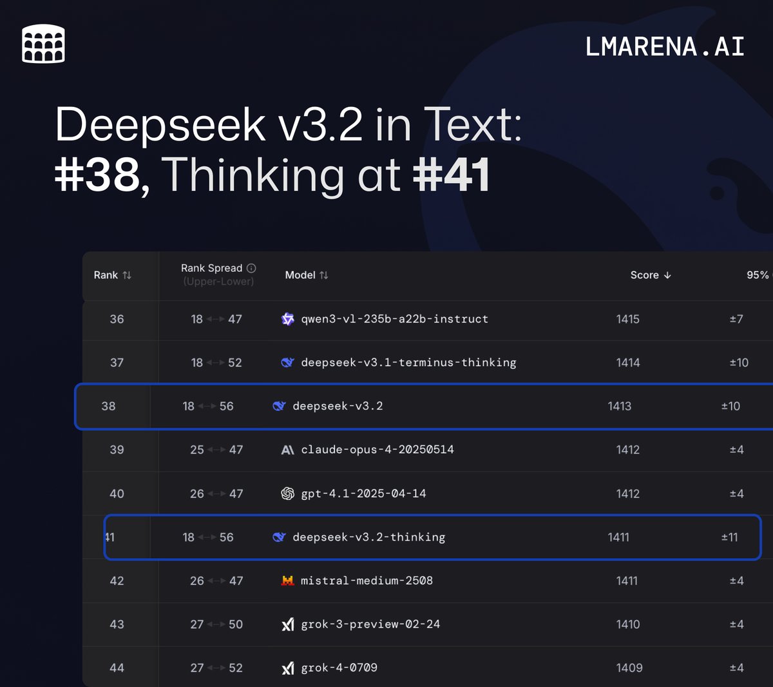Viewport: 773px width, 687px height.
Task: Click OpenAI logo beside gpt-4.1-2025-04-14
Action: 288,494
